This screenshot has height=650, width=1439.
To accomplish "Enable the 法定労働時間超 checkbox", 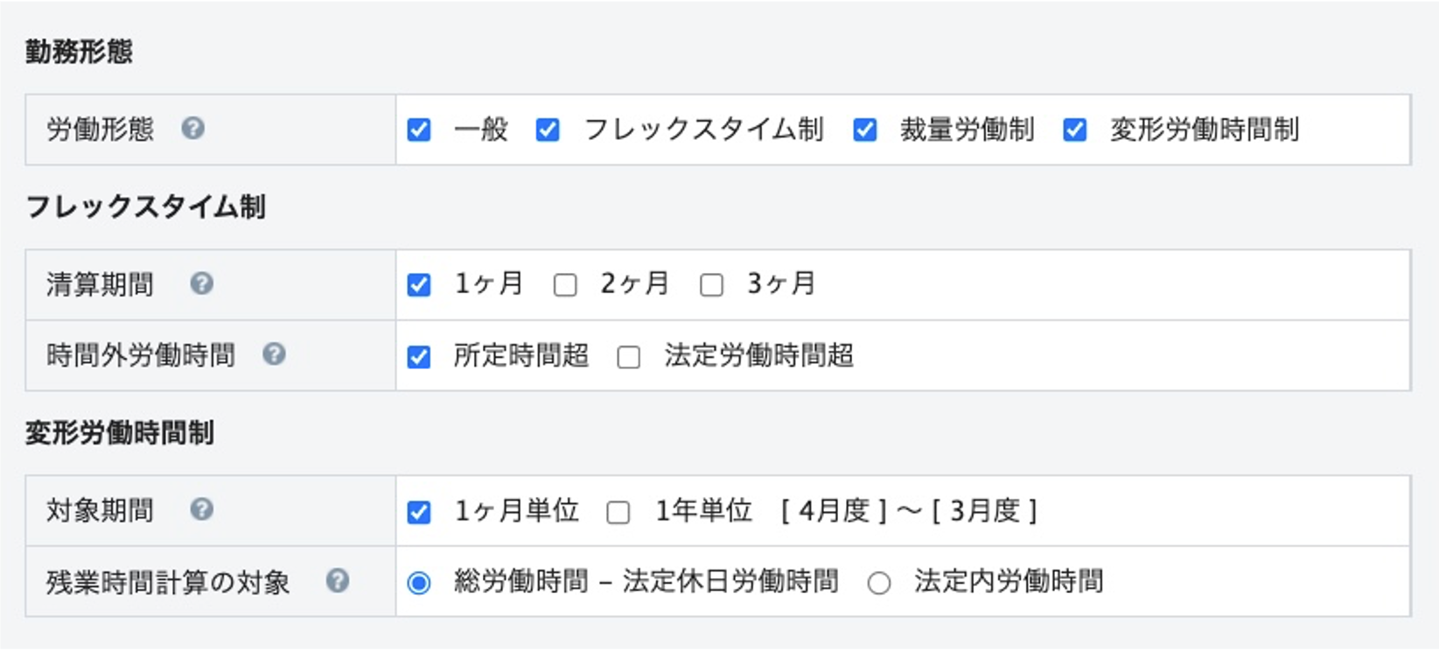I will click(629, 357).
